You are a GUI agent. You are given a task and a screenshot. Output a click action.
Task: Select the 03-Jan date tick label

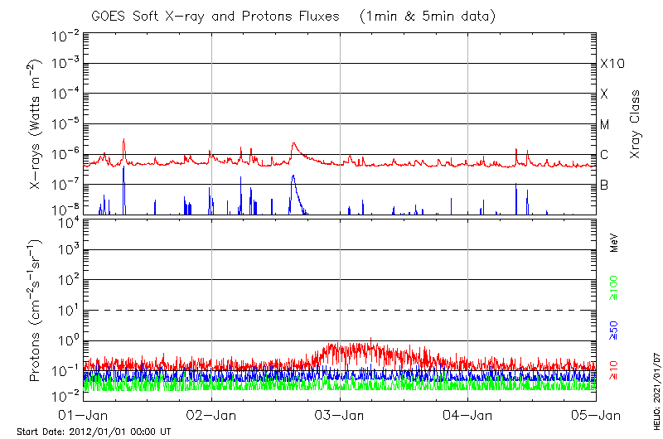click(340, 414)
